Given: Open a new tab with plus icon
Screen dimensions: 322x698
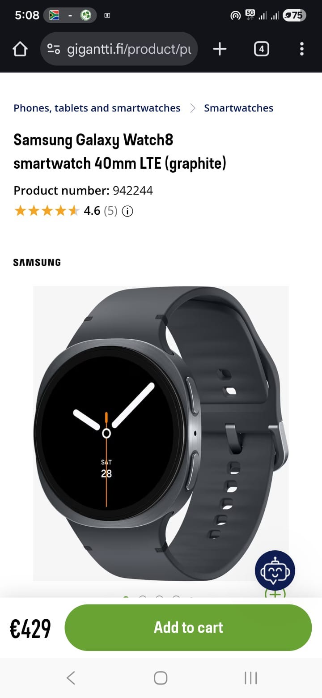Looking at the screenshot, I should tap(220, 49).
